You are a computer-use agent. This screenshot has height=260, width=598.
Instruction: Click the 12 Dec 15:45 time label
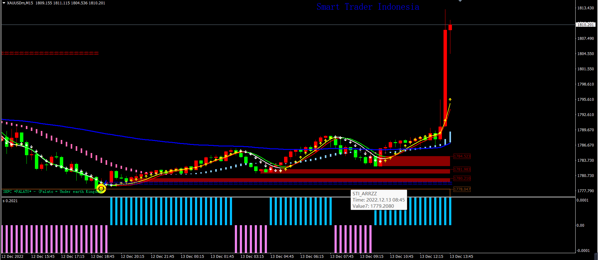(x=43, y=257)
